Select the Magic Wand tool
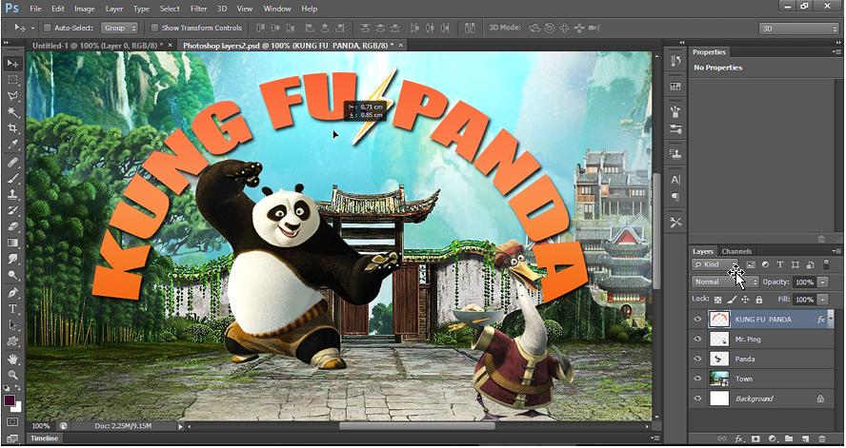 [13, 112]
